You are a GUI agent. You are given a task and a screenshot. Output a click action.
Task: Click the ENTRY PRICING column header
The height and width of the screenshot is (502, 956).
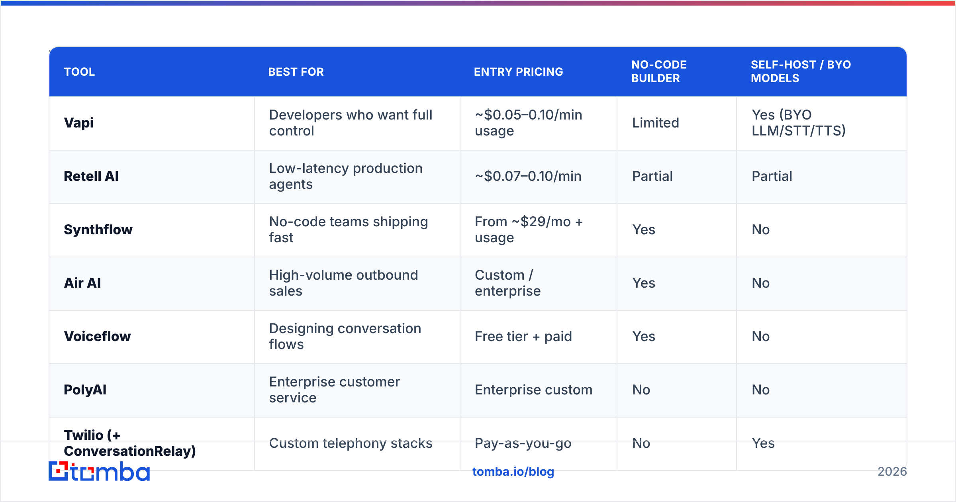point(518,72)
